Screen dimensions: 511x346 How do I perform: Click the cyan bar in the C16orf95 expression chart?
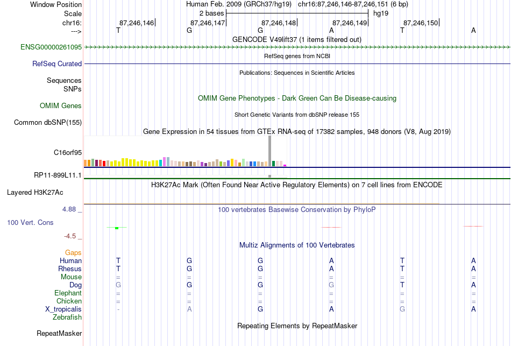point(161,164)
